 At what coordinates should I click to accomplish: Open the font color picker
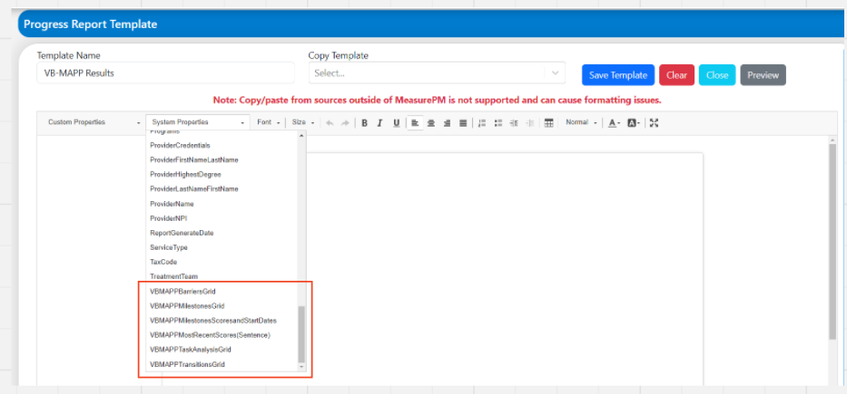coord(615,123)
